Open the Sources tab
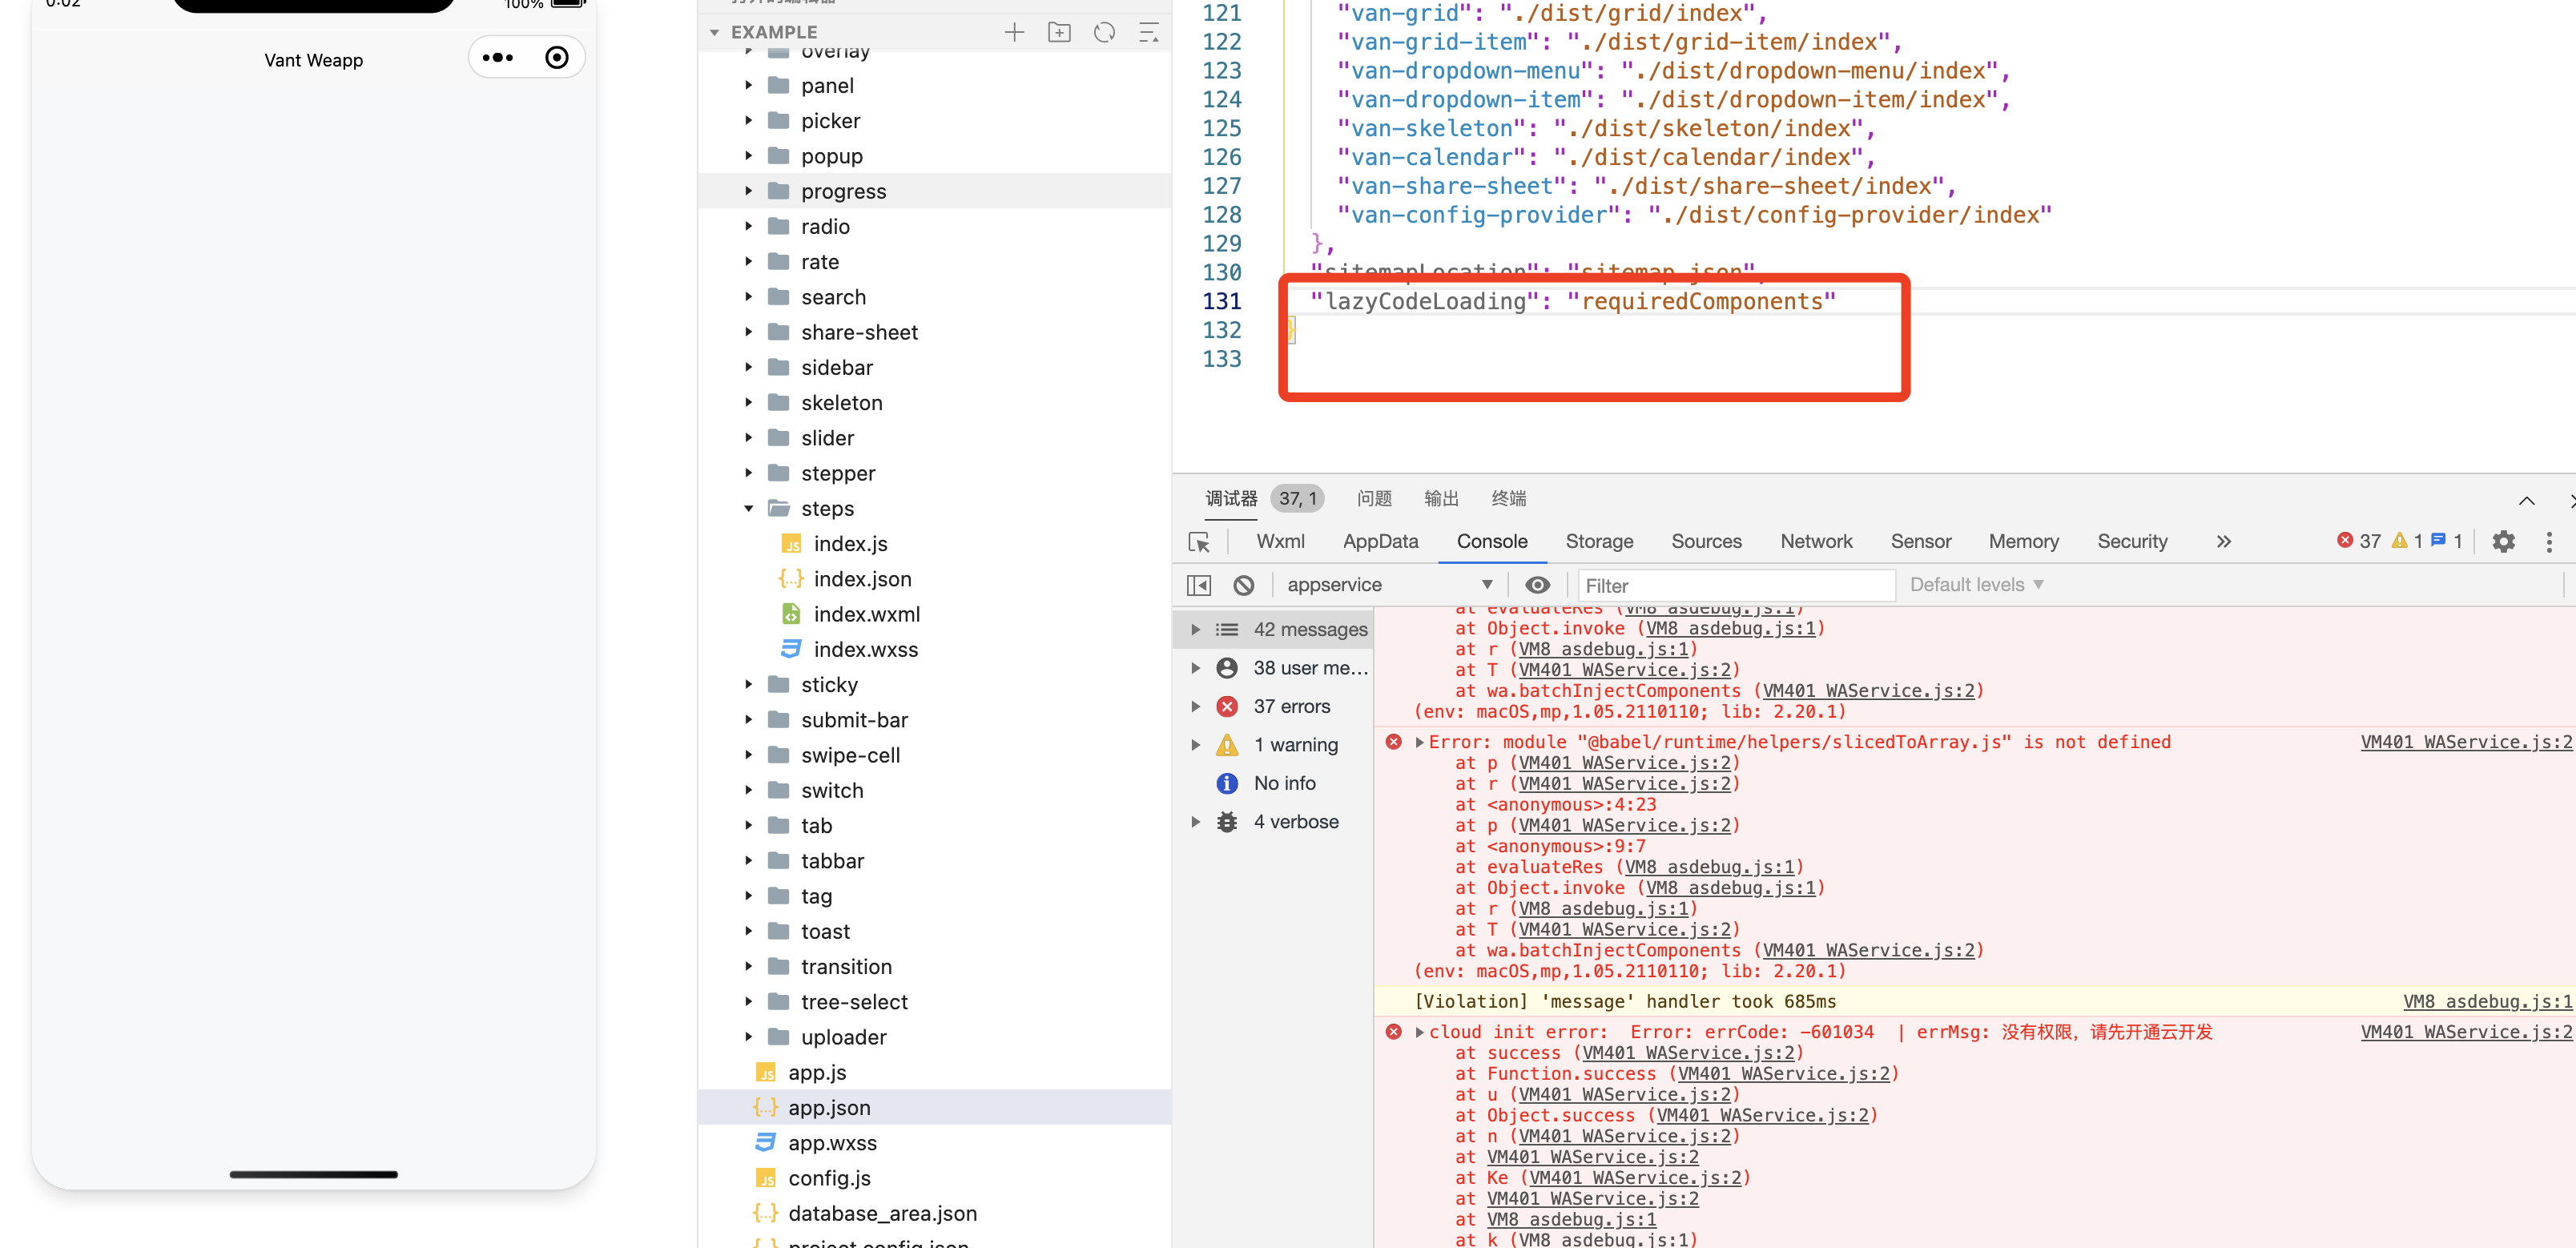 coord(1706,541)
